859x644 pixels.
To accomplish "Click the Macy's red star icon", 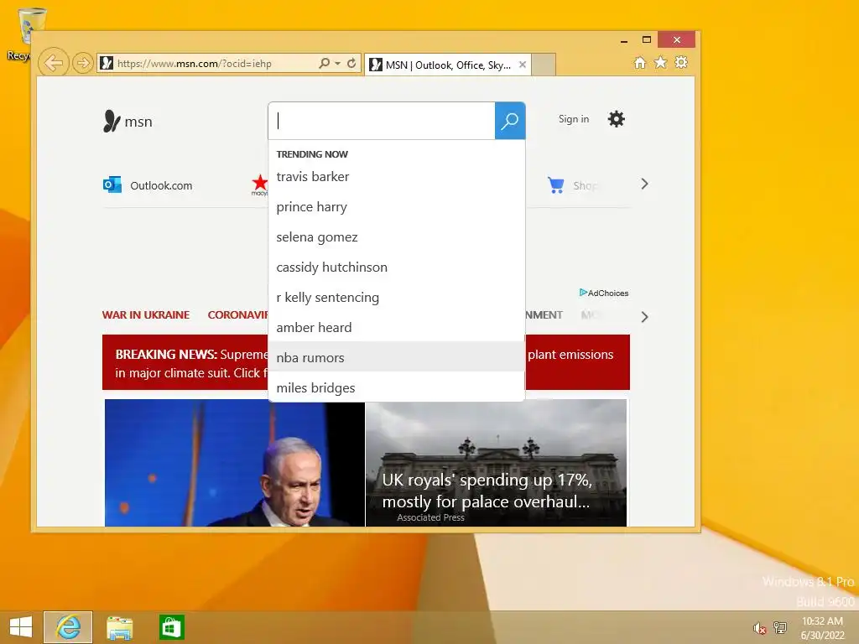I will (260, 184).
